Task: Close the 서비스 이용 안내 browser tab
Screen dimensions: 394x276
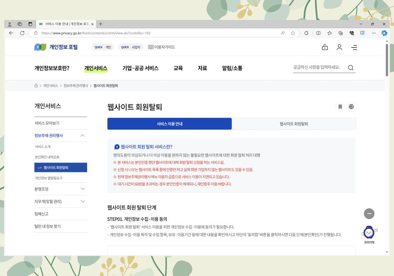Action: point(92,24)
